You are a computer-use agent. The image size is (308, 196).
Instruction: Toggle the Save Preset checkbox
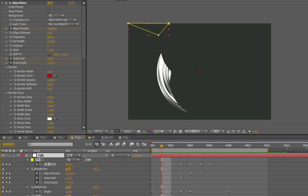click(x=48, y=11)
